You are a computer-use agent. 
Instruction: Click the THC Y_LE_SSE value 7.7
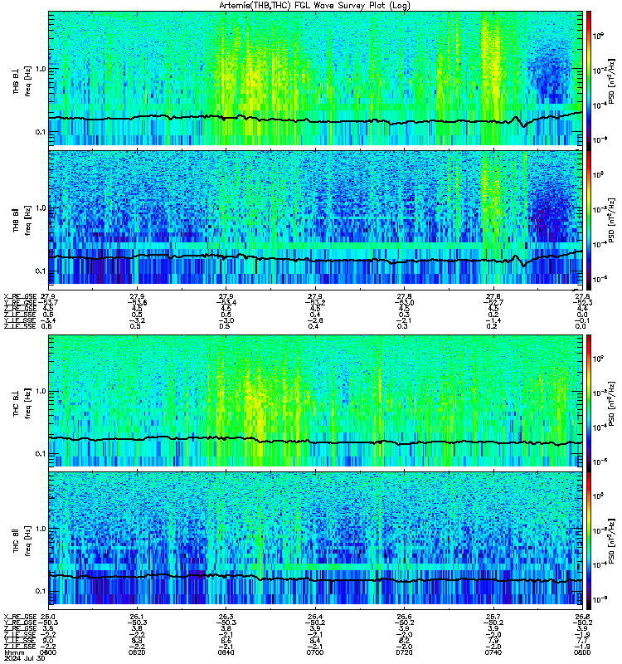click(582, 641)
